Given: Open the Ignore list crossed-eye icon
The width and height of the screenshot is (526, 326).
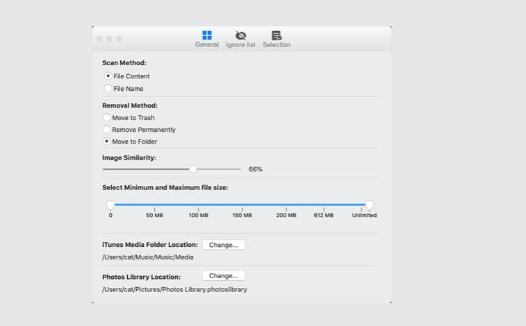Looking at the screenshot, I should click(240, 35).
